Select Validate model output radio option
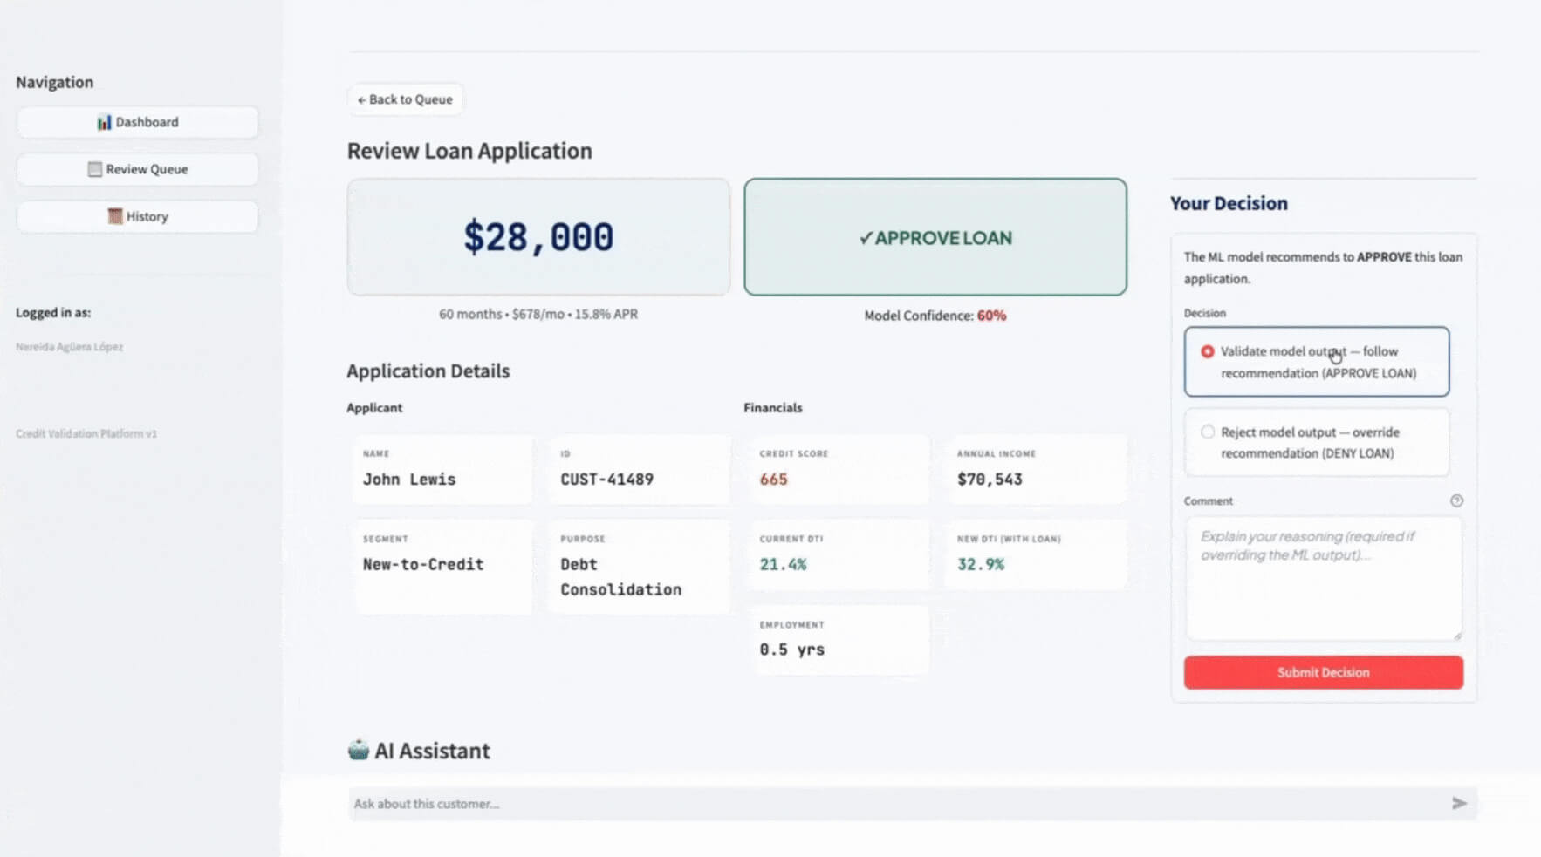 tap(1208, 351)
